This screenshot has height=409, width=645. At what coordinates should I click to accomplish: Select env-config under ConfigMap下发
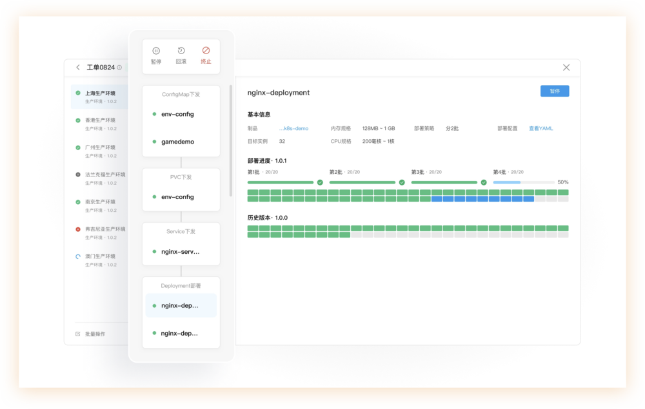coord(181,114)
